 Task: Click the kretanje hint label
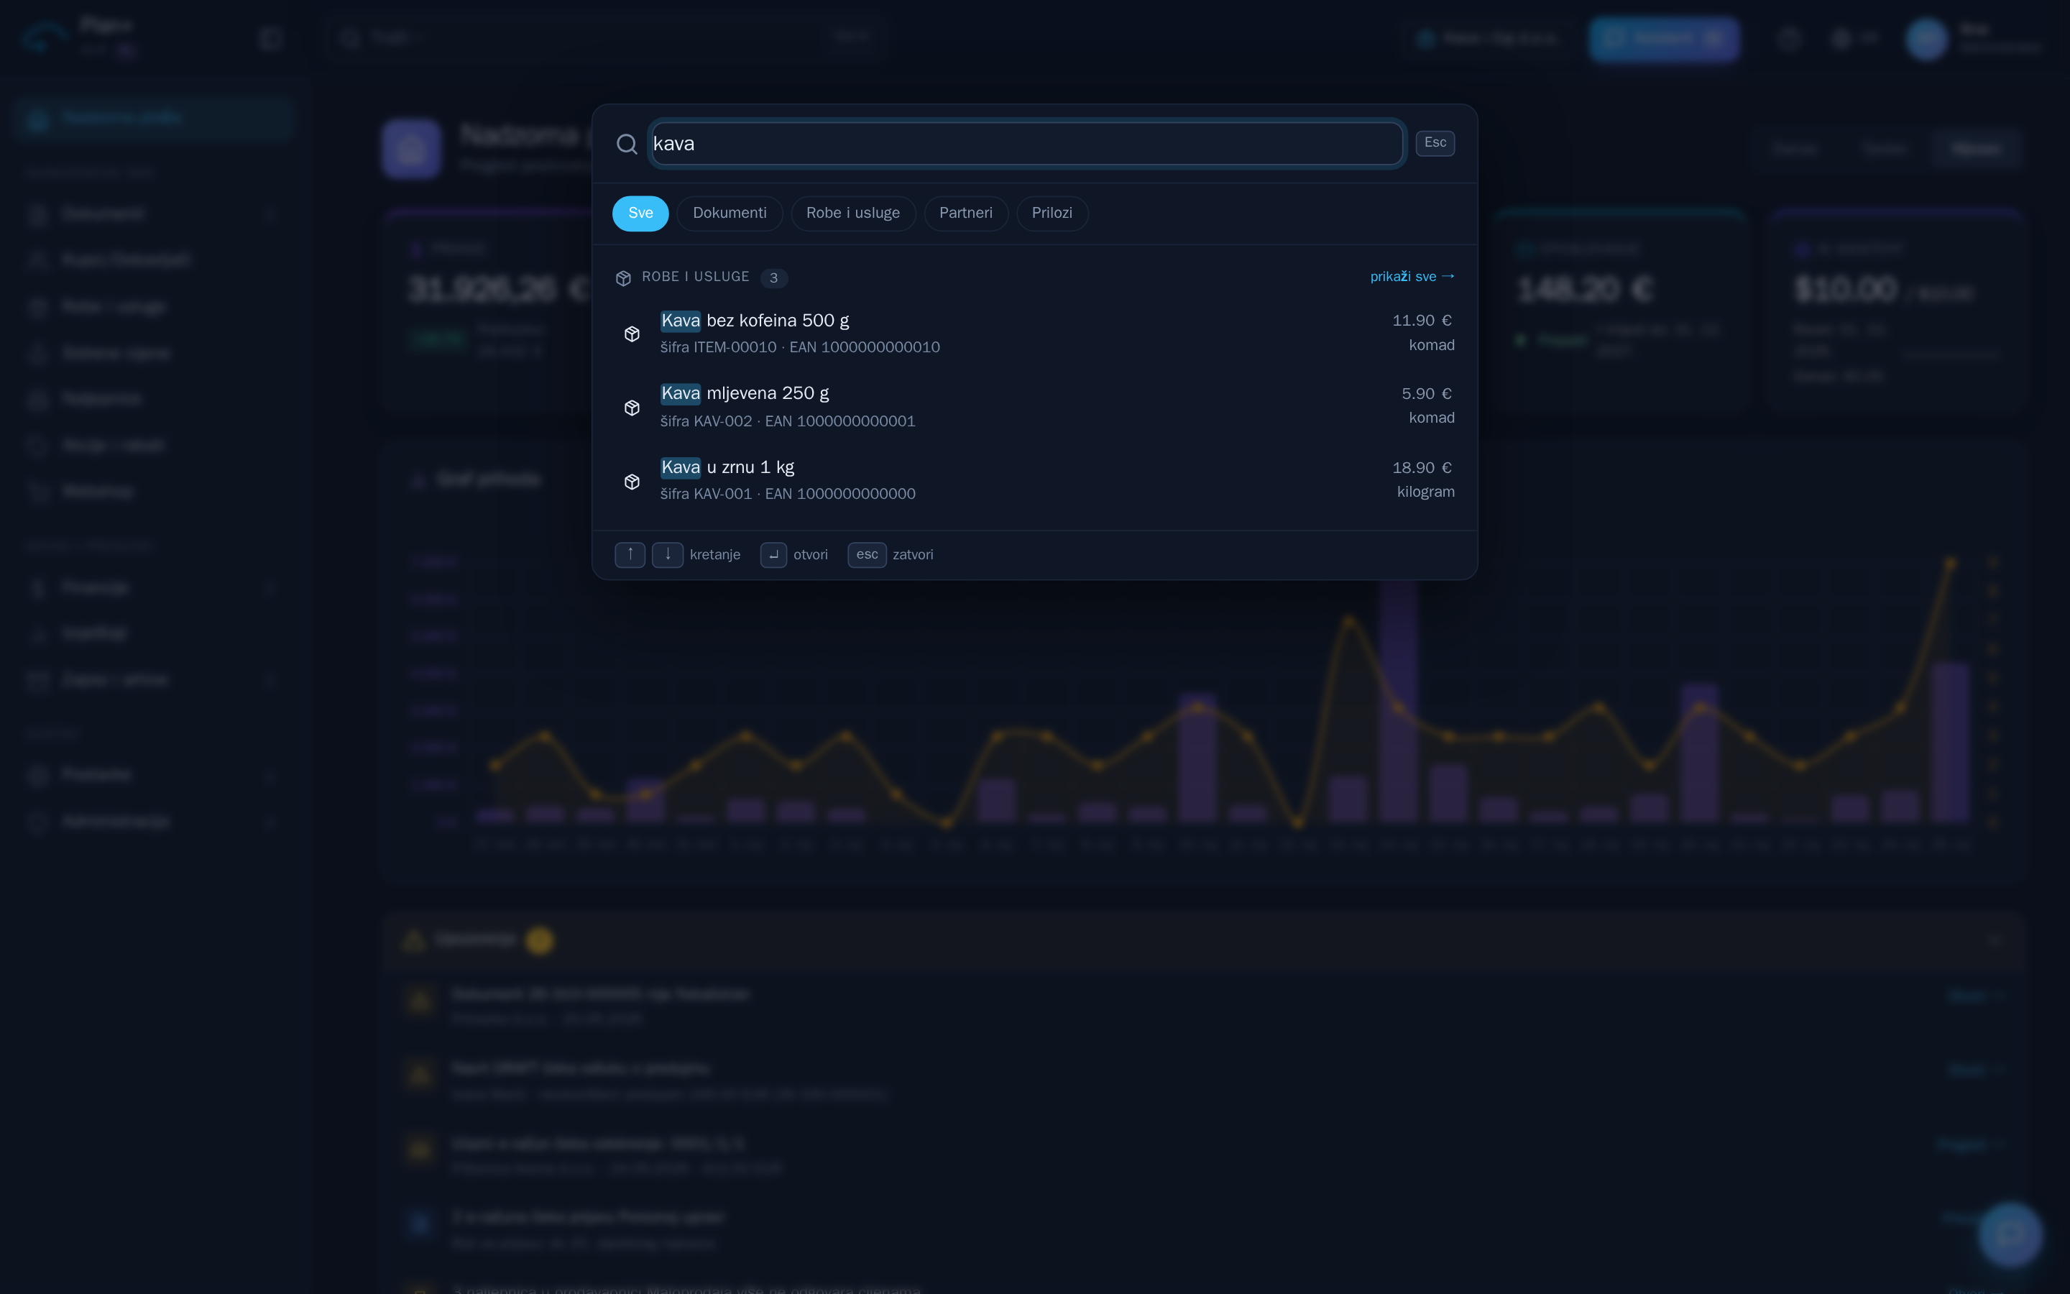pyautogui.click(x=715, y=554)
